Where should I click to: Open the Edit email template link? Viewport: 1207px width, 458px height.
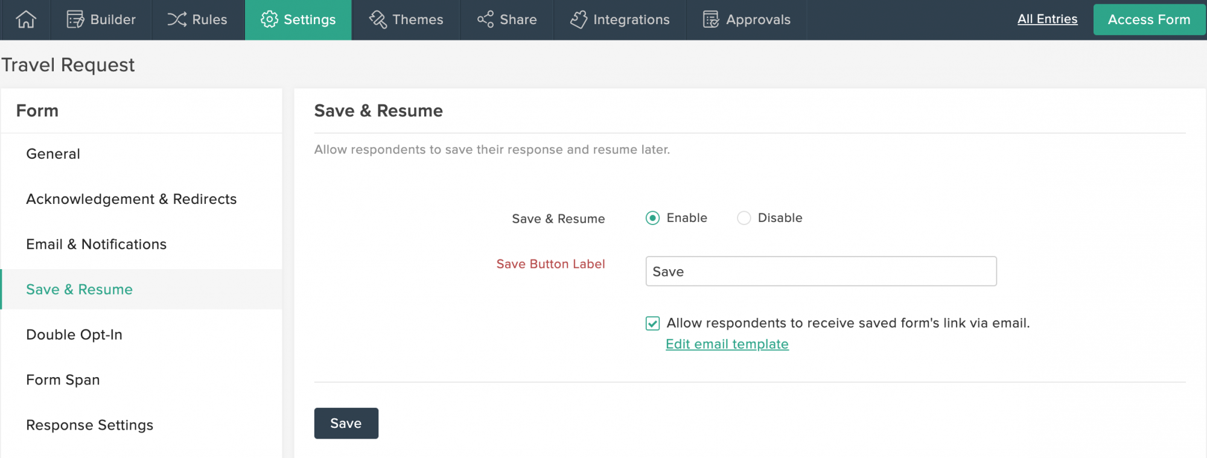[727, 344]
